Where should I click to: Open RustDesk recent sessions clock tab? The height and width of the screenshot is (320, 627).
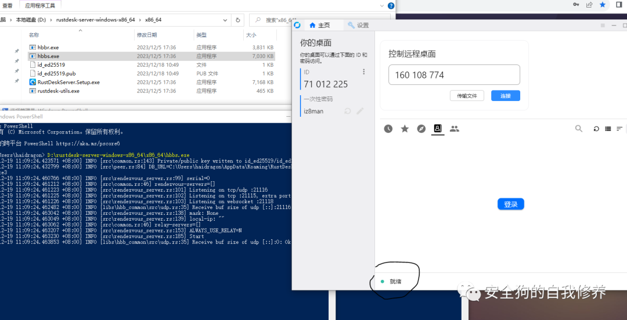pos(388,129)
